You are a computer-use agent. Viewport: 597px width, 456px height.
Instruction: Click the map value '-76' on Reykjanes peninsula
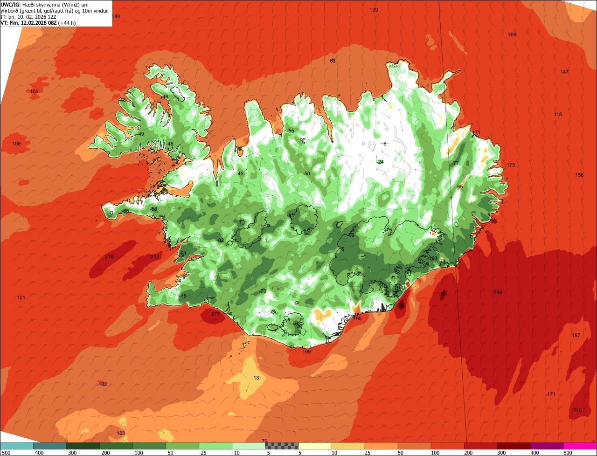coord(183,296)
